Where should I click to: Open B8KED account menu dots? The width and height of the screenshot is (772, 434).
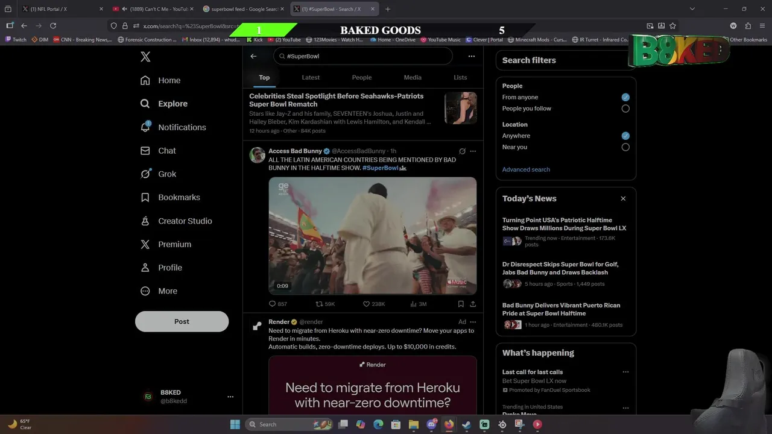230,397
